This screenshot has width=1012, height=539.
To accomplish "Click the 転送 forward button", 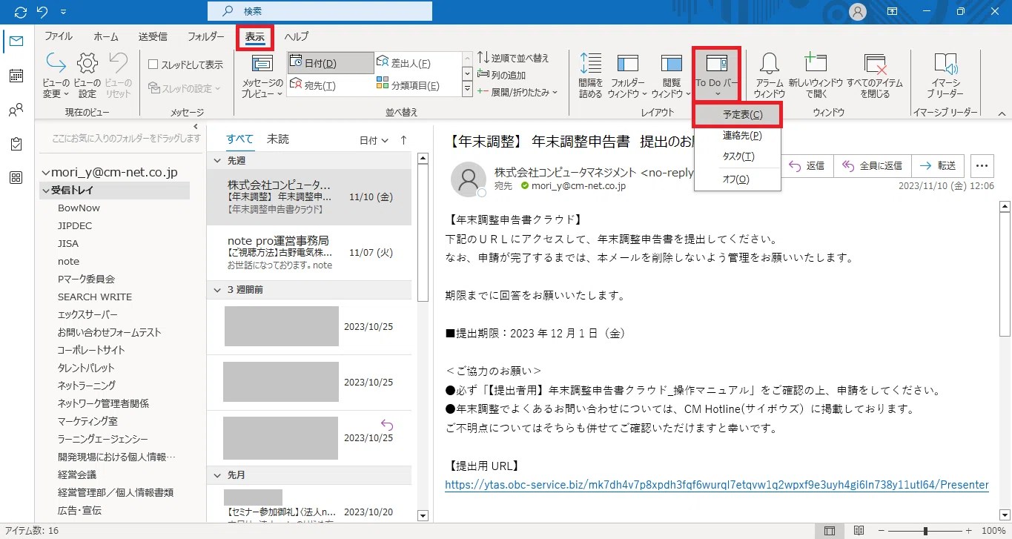I will [x=938, y=165].
